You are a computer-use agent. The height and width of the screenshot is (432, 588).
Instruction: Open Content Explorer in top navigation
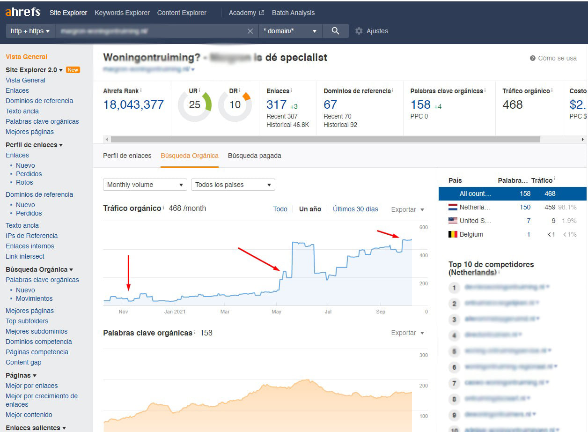point(182,13)
